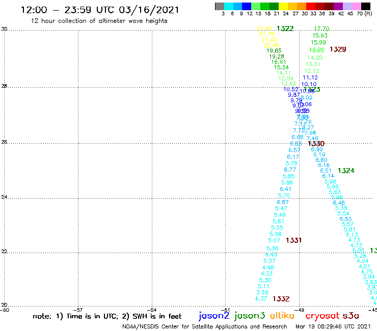The width and height of the screenshot is (377, 331).
Task: Click wave height value 16.61
Action: pyautogui.click(x=279, y=62)
